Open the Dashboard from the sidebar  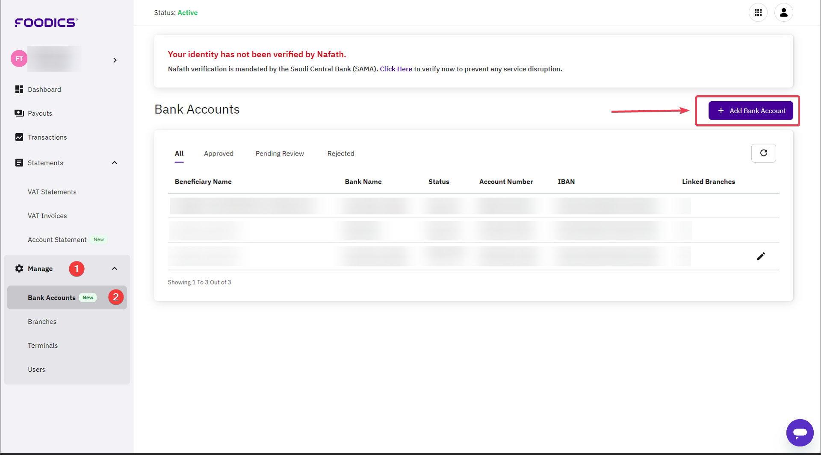[44, 89]
